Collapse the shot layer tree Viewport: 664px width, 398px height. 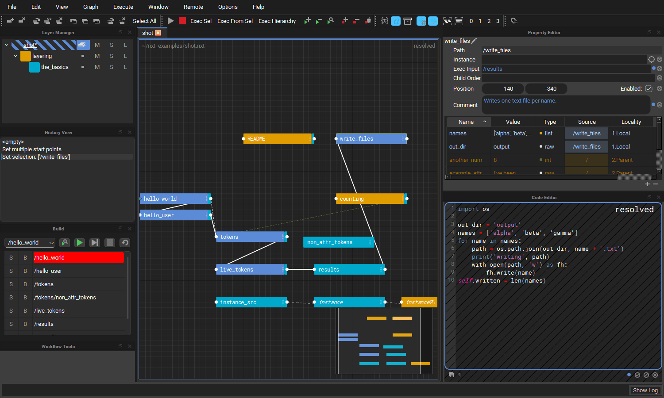pos(7,45)
